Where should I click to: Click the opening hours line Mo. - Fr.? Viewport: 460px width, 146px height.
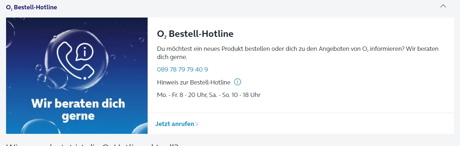click(x=209, y=95)
